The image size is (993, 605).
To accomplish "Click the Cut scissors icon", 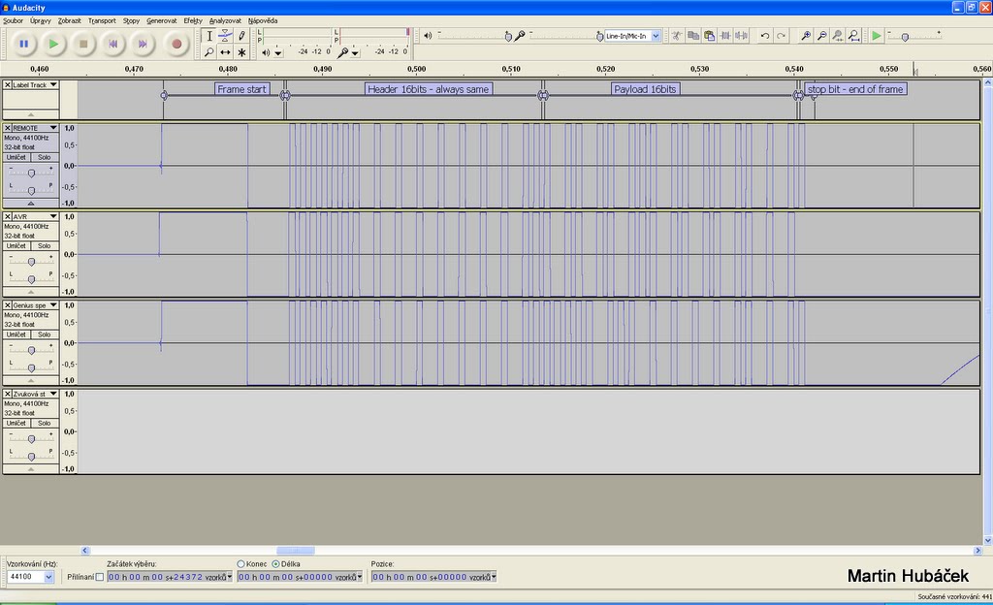I will (x=677, y=36).
